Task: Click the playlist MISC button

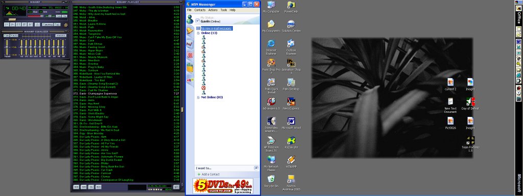Action: [99, 187]
